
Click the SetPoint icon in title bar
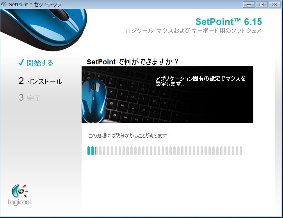4,4
